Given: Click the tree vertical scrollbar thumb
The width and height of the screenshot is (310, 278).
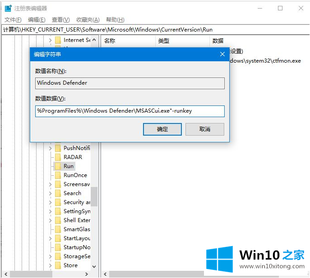Looking at the screenshot, I should click(94, 196).
